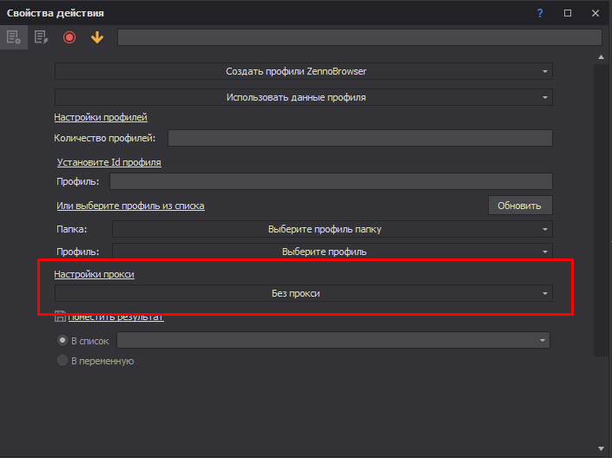612x458 pixels.
Task: Click the 'Количество профилей' input field
Action: coord(359,138)
